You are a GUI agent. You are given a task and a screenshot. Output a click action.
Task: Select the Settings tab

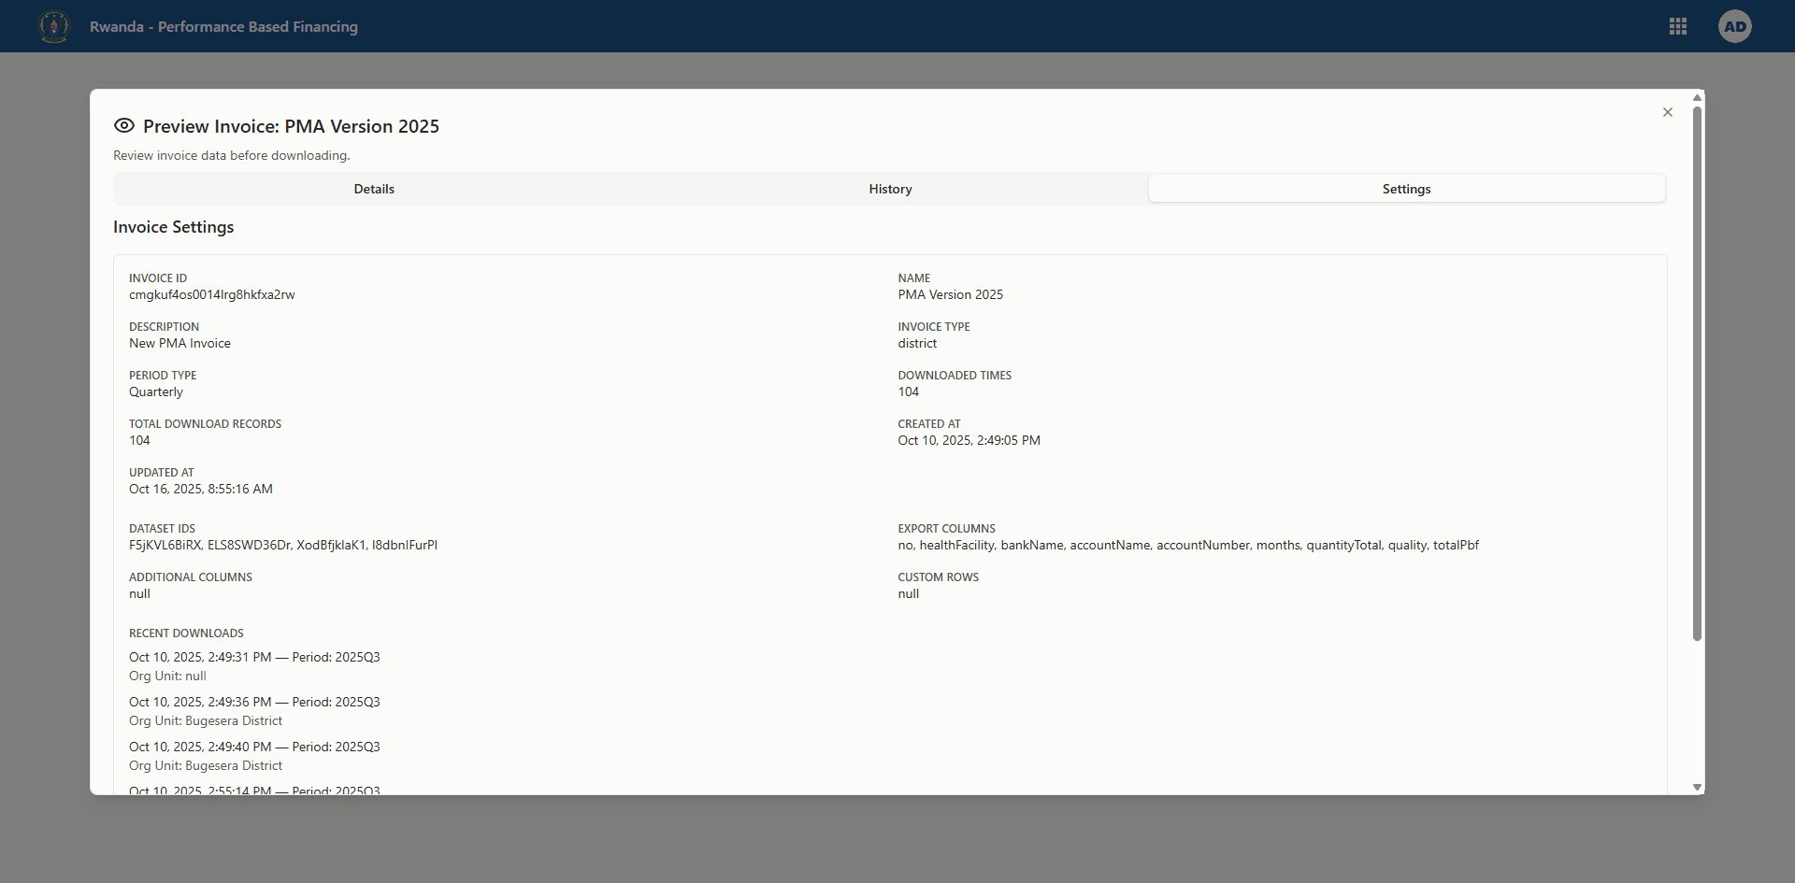click(1406, 188)
